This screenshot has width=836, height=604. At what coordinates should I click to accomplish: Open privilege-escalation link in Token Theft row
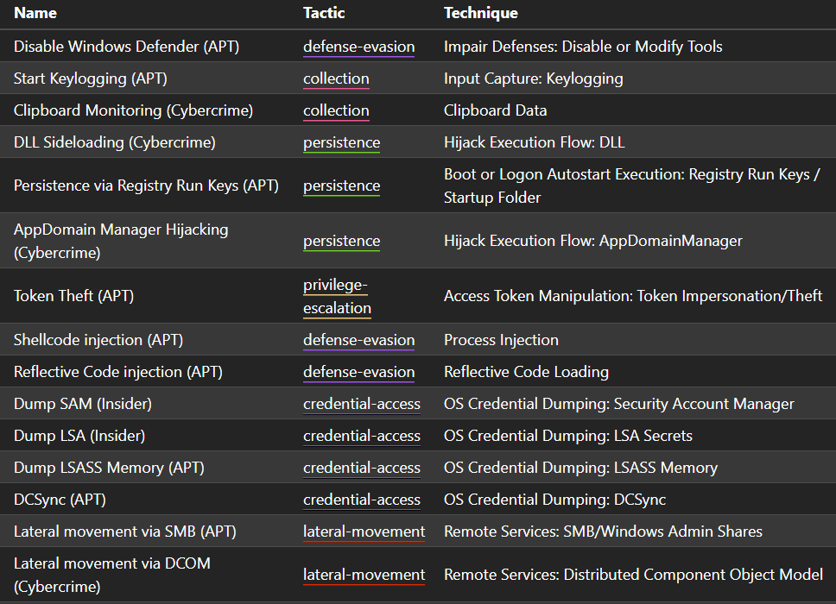tap(337, 296)
